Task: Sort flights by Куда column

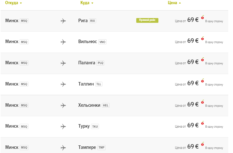Action: click(x=87, y=3)
